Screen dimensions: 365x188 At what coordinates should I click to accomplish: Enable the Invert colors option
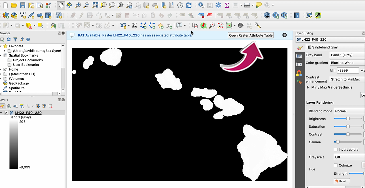(x=336, y=150)
